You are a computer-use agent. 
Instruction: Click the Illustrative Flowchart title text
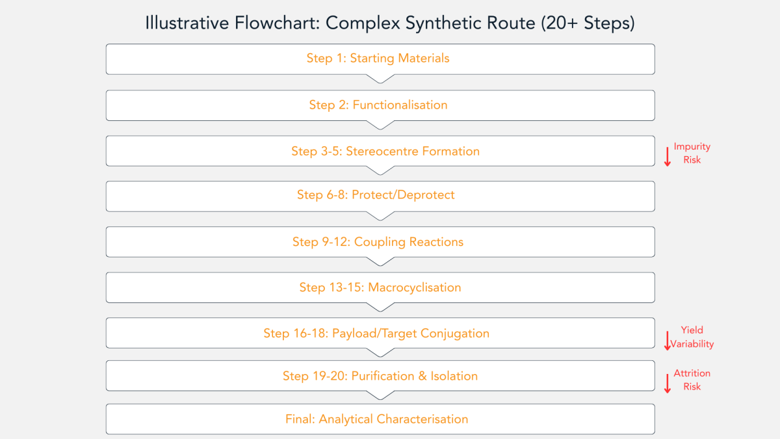389,23
